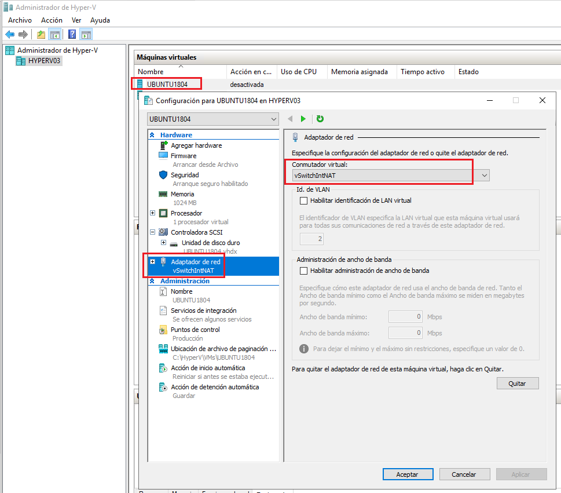This screenshot has height=493, width=561.
Task: Open the Ver menu
Action: 76,20
